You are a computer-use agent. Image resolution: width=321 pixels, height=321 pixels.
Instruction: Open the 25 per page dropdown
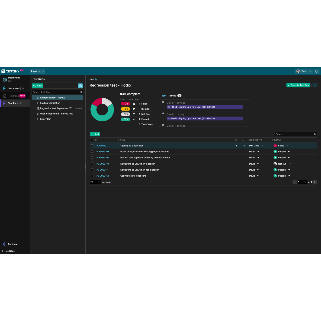click(x=95, y=182)
